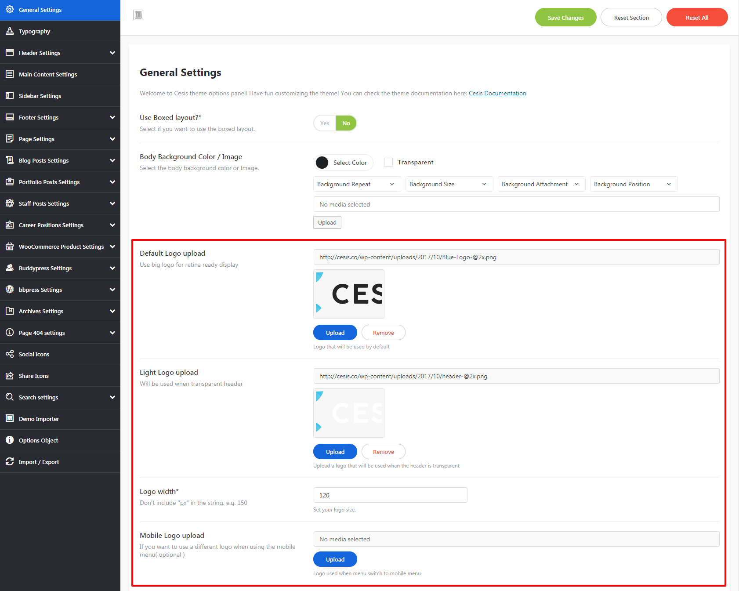739x591 pixels.
Task: Expand the Header Settings chevron
Action: (x=112, y=53)
